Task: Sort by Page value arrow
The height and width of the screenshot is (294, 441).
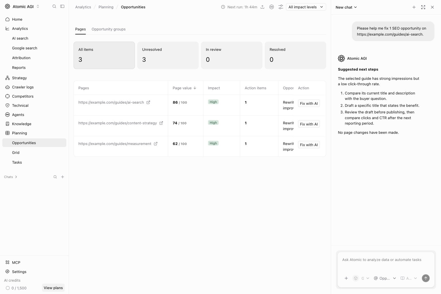Action: coord(195,88)
